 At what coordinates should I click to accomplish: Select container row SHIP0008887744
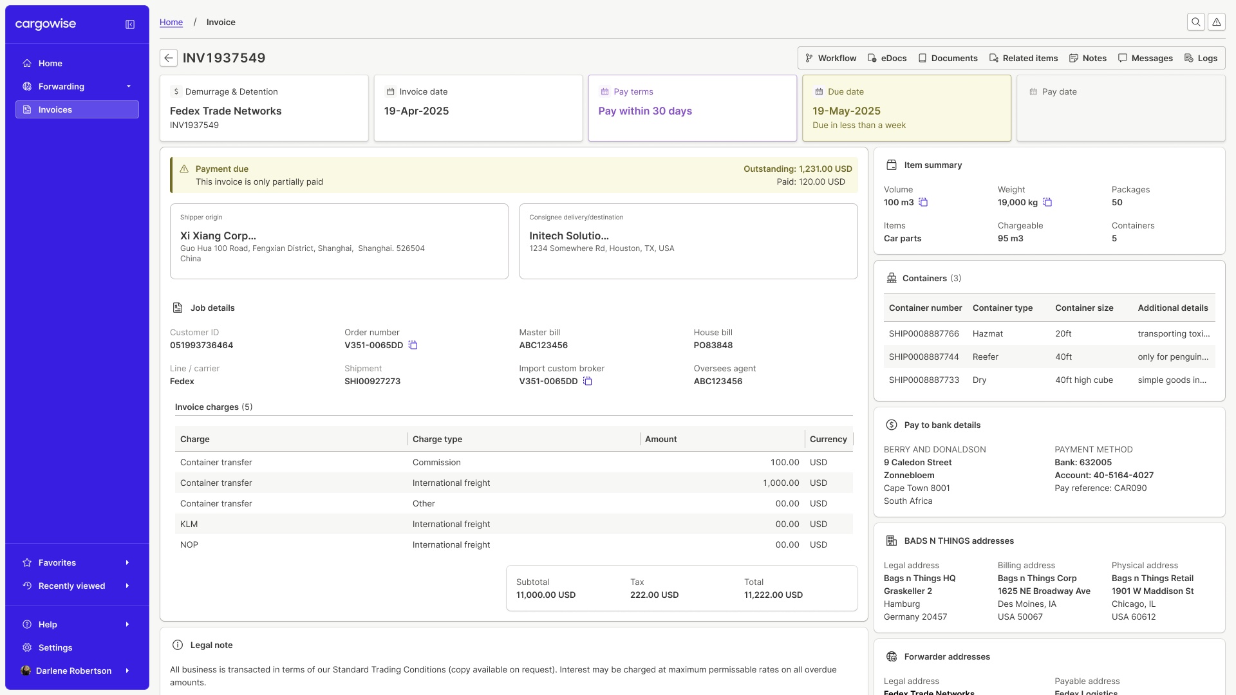1049,357
